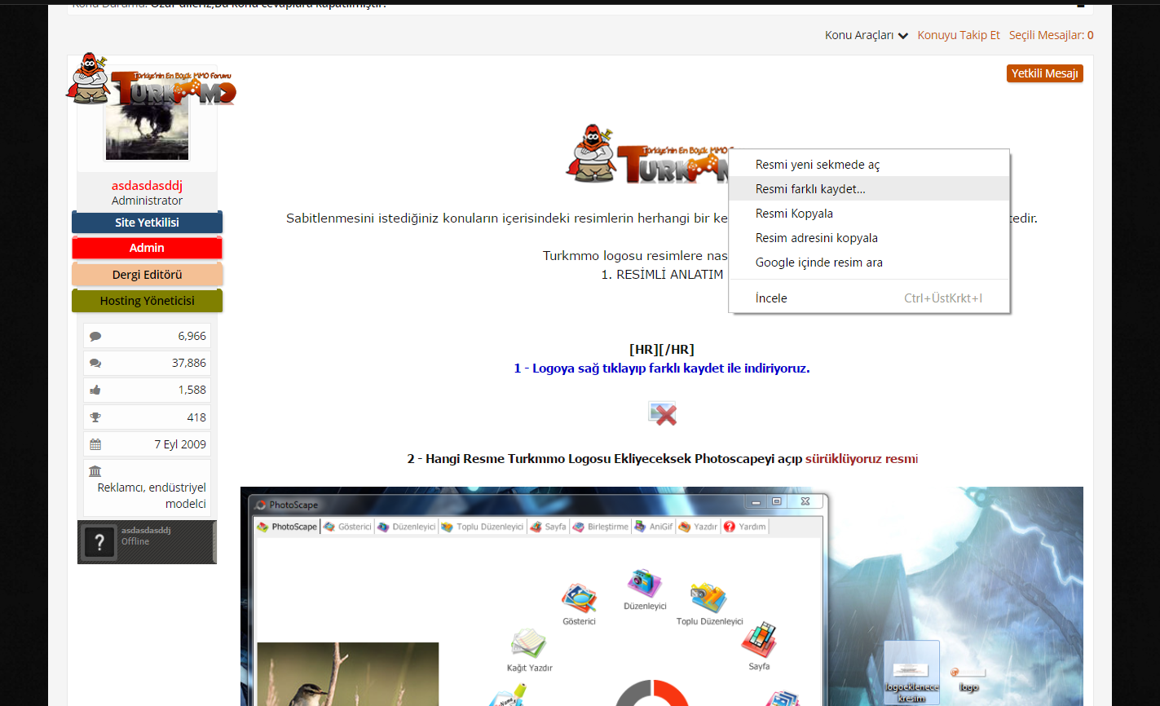This screenshot has width=1160, height=706.
Task: Switch to the Birleştirme tab
Action: (x=601, y=527)
